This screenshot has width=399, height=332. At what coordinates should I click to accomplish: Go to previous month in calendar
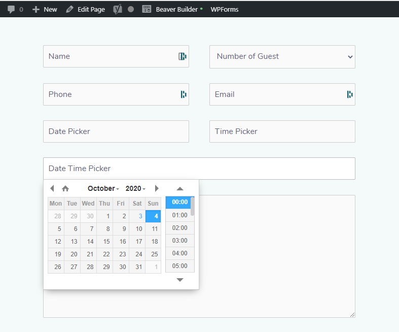click(x=52, y=188)
